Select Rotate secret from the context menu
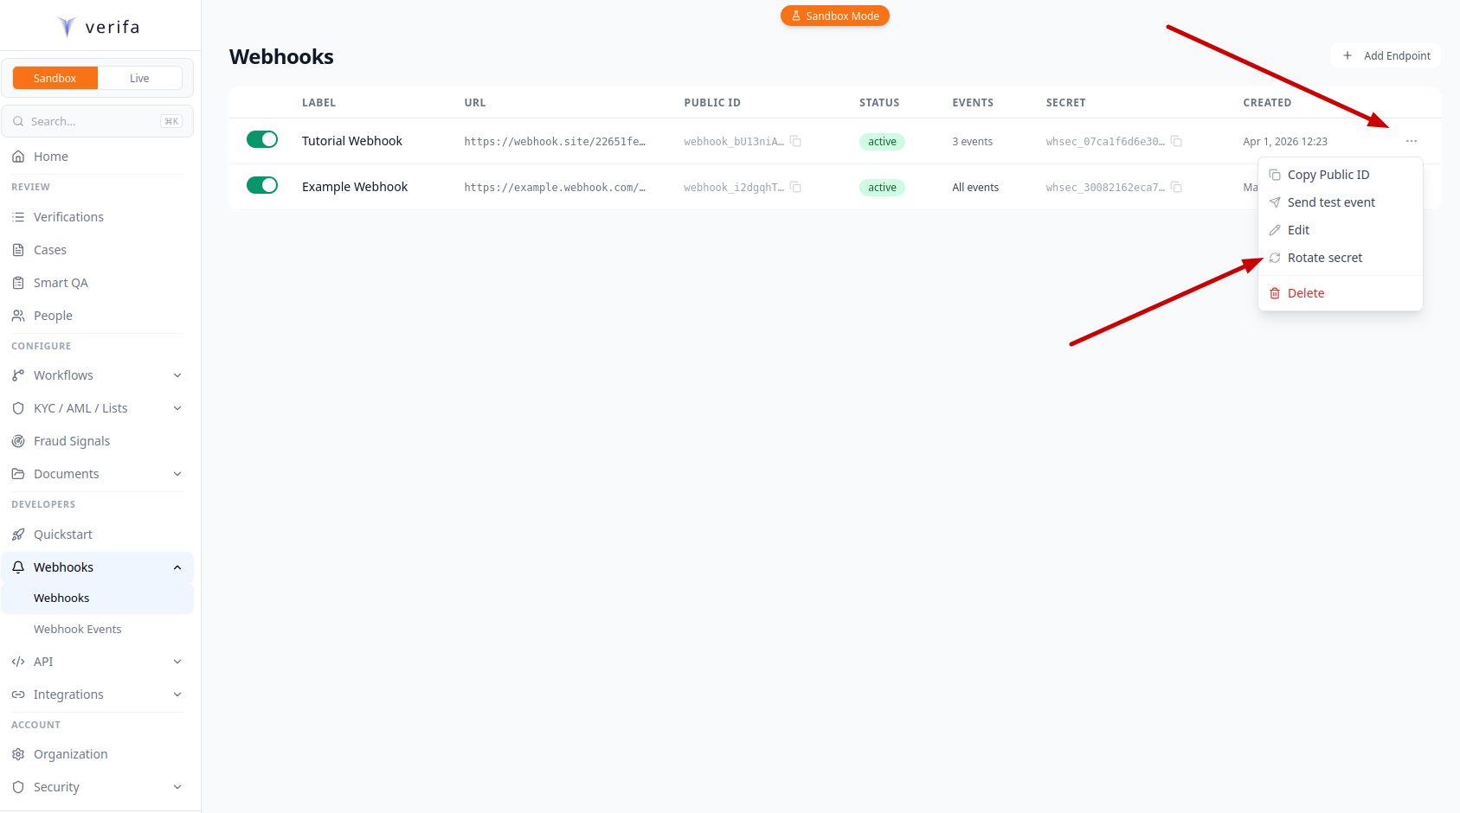This screenshot has width=1460, height=813. pos(1324,257)
